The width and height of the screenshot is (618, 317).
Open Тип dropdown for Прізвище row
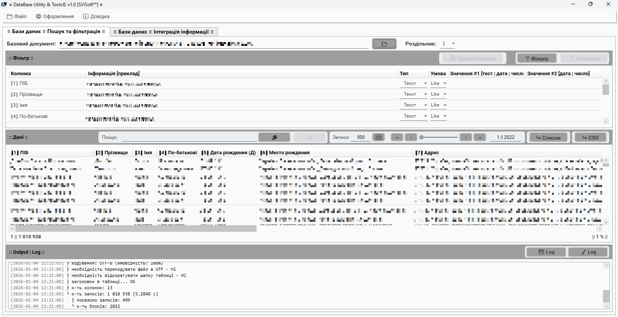click(x=413, y=94)
